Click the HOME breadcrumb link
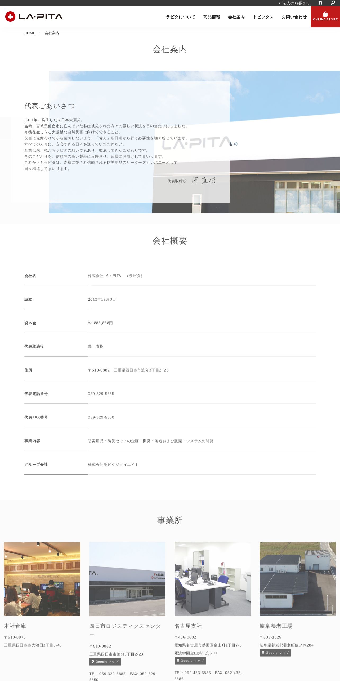The height and width of the screenshot is (681, 340). [30, 33]
